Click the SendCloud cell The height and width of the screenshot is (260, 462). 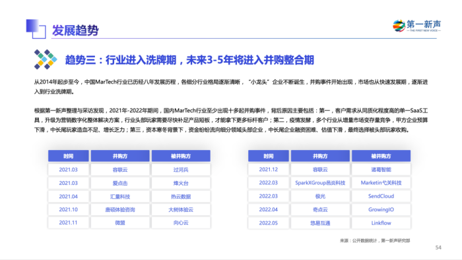(x=381, y=196)
